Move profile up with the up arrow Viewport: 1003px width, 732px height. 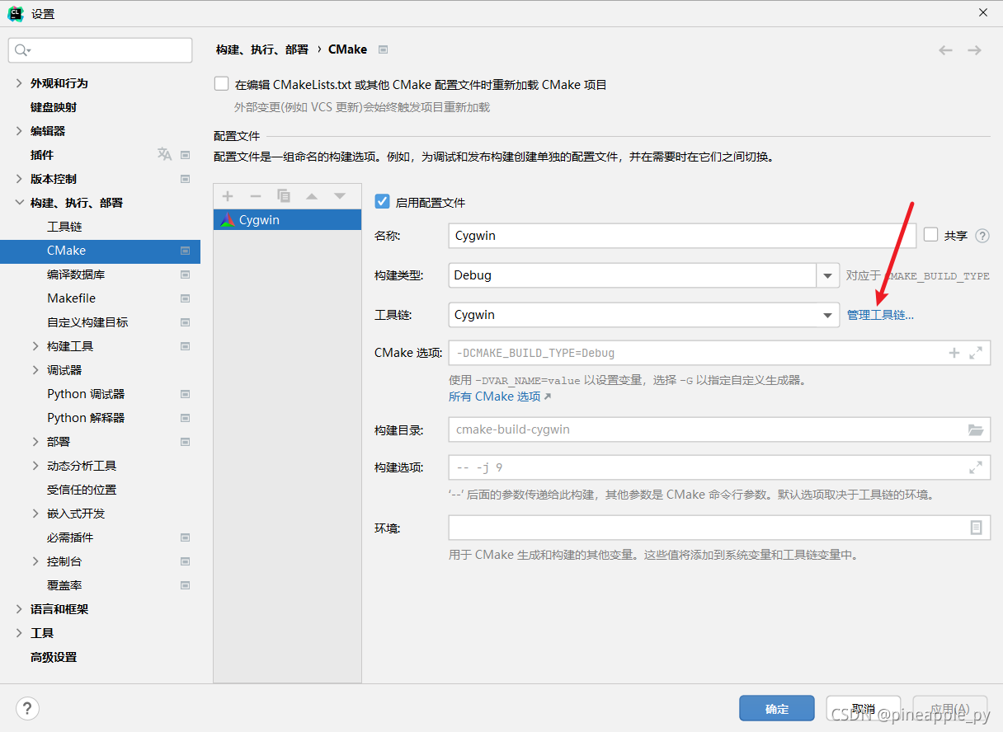tap(312, 196)
